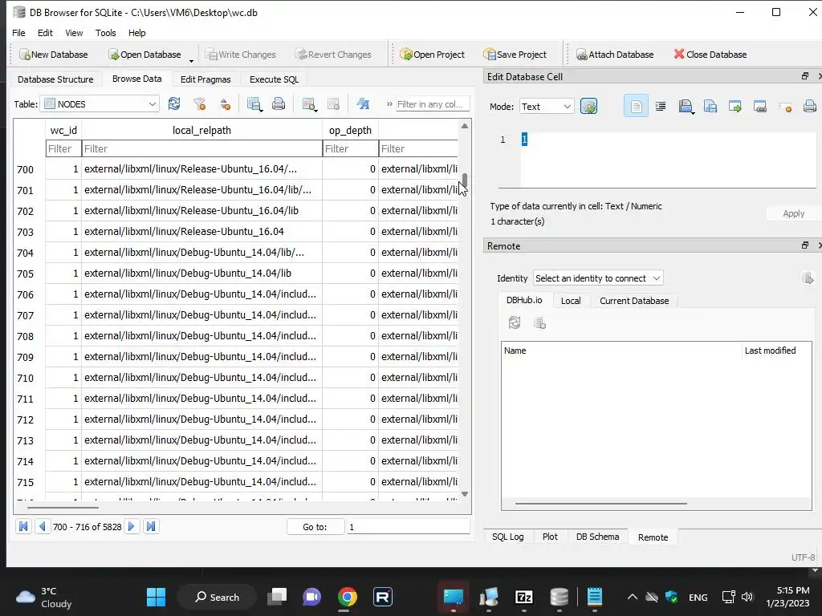Click the grayed upload icon next to Identity dropdown
Viewport: 822px width, 616px height.
click(x=808, y=278)
